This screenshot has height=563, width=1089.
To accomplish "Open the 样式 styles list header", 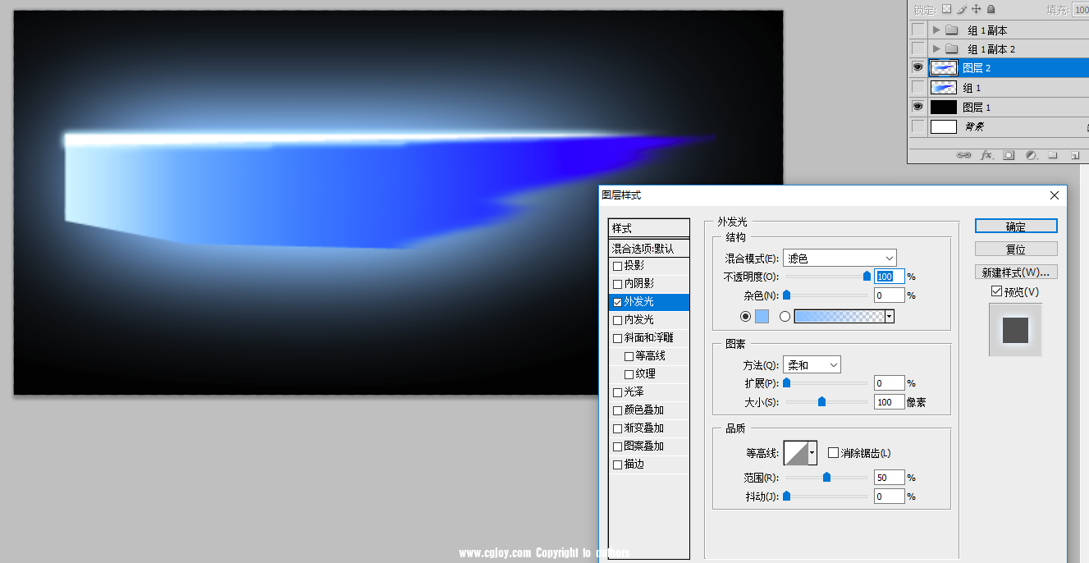I will [x=649, y=228].
